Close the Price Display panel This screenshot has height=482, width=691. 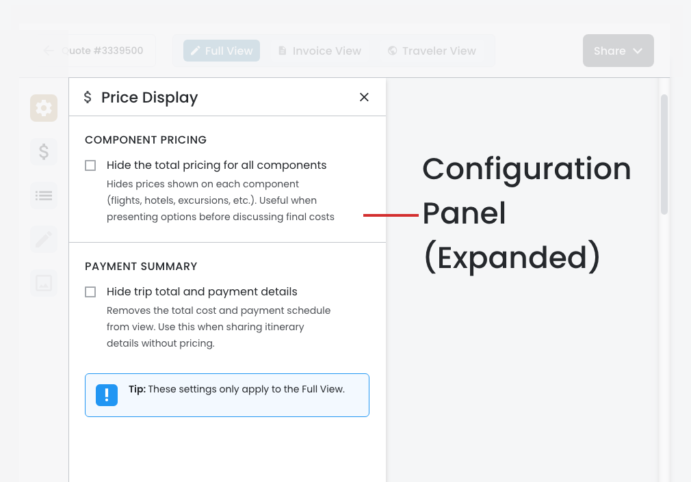[364, 97]
